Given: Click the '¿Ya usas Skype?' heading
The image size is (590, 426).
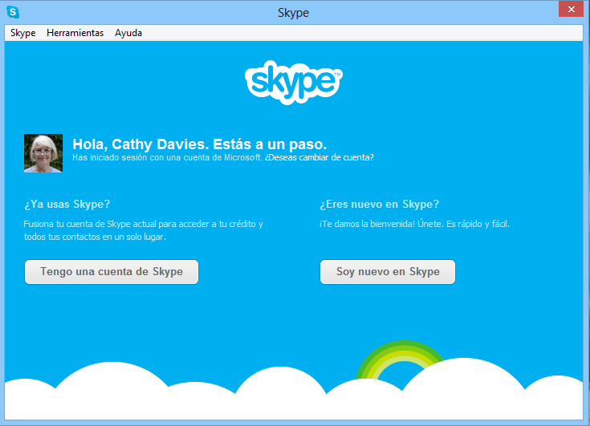Looking at the screenshot, I should click(67, 204).
